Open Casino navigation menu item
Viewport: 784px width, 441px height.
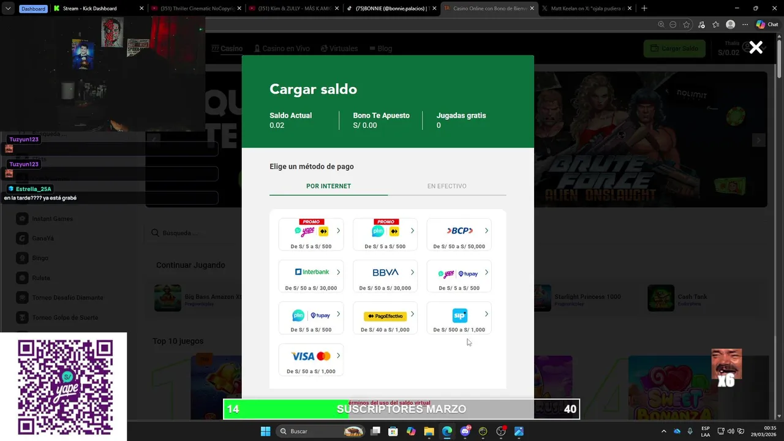click(227, 48)
